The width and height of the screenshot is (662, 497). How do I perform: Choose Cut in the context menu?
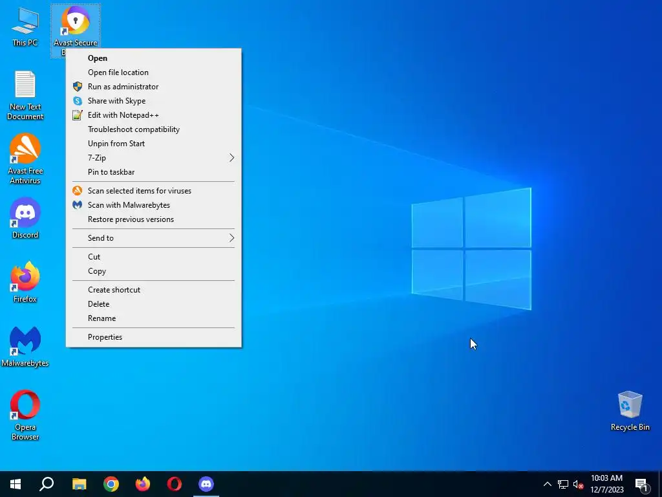pos(154,256)
